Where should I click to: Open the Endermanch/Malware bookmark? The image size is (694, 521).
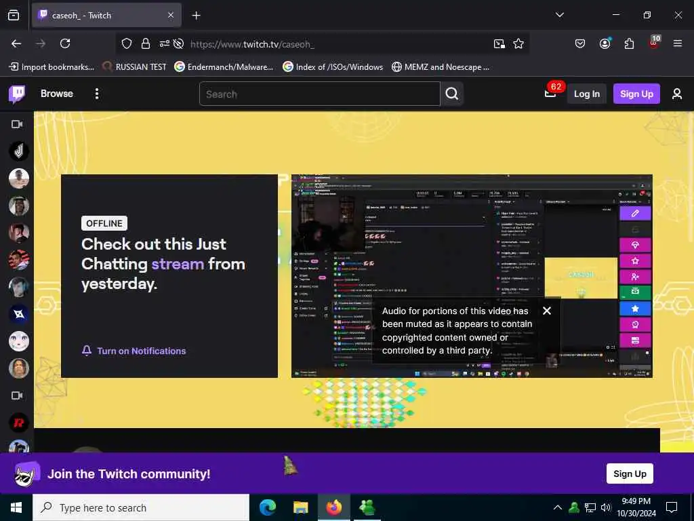pyautogui.click(x=224, y=67)
